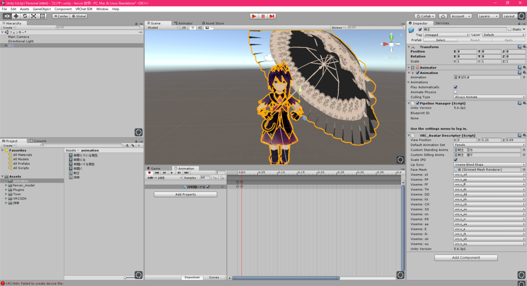
Task: Open the animation clip selector dropdown
Action: 164,178
